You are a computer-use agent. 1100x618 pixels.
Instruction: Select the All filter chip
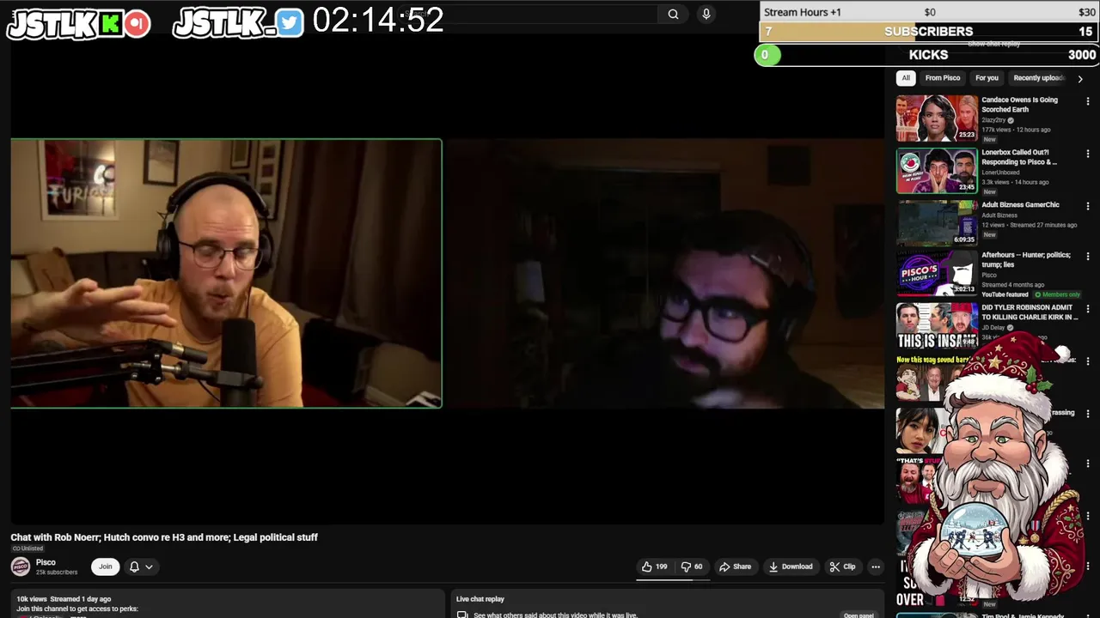pyautogui.click(x=905, y=78)
